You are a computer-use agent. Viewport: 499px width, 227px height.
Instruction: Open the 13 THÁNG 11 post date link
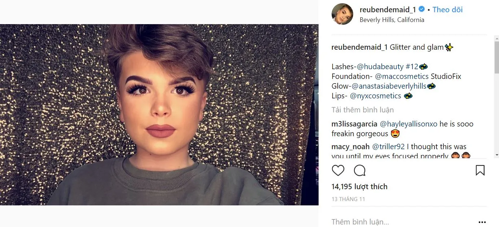point(349,199)
